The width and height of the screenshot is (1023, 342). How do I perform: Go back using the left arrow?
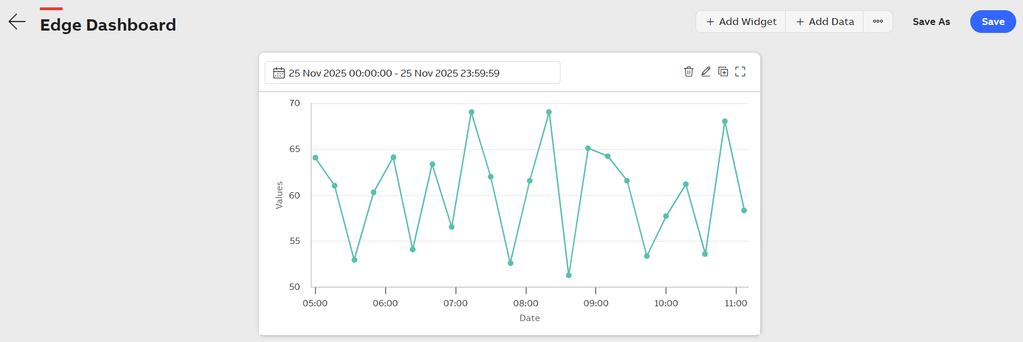tap(17, 22)
